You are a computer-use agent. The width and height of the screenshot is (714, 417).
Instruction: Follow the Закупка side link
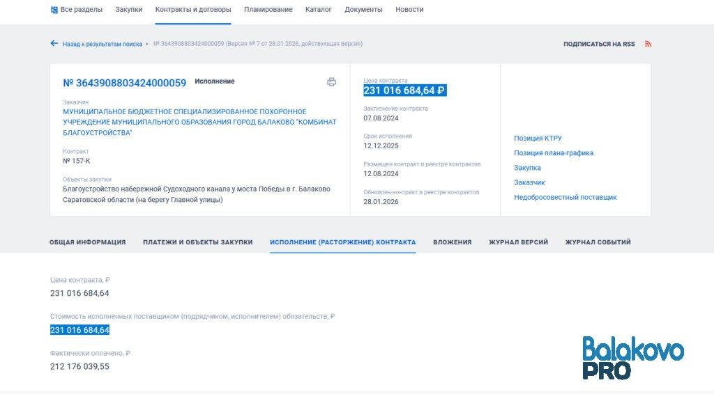pos(527,168)
